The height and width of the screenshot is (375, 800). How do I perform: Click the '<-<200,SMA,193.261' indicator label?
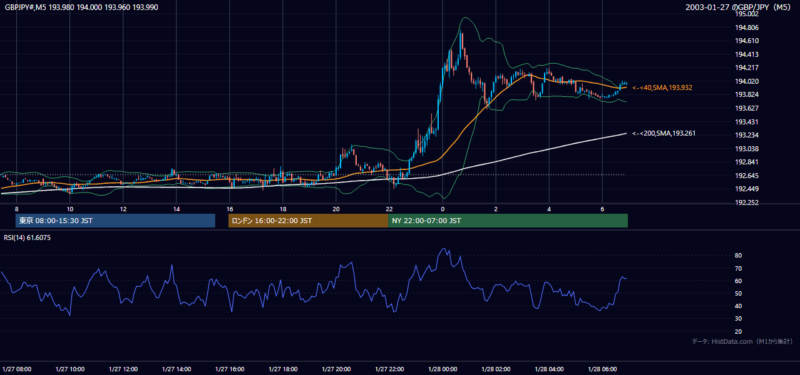pos(664,133)
